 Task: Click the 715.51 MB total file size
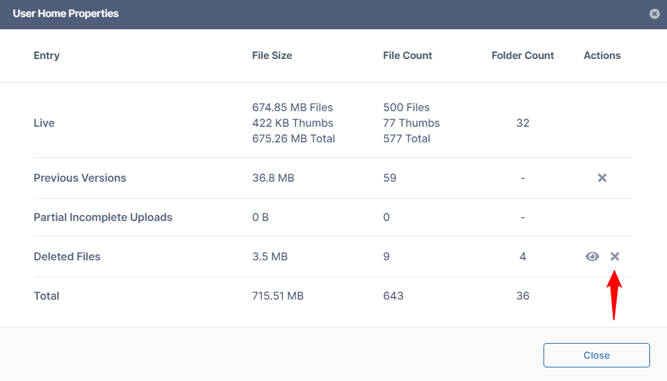coord(278,296)
